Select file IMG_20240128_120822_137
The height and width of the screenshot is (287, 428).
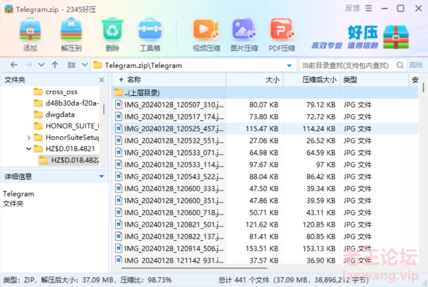pos(265,237)
